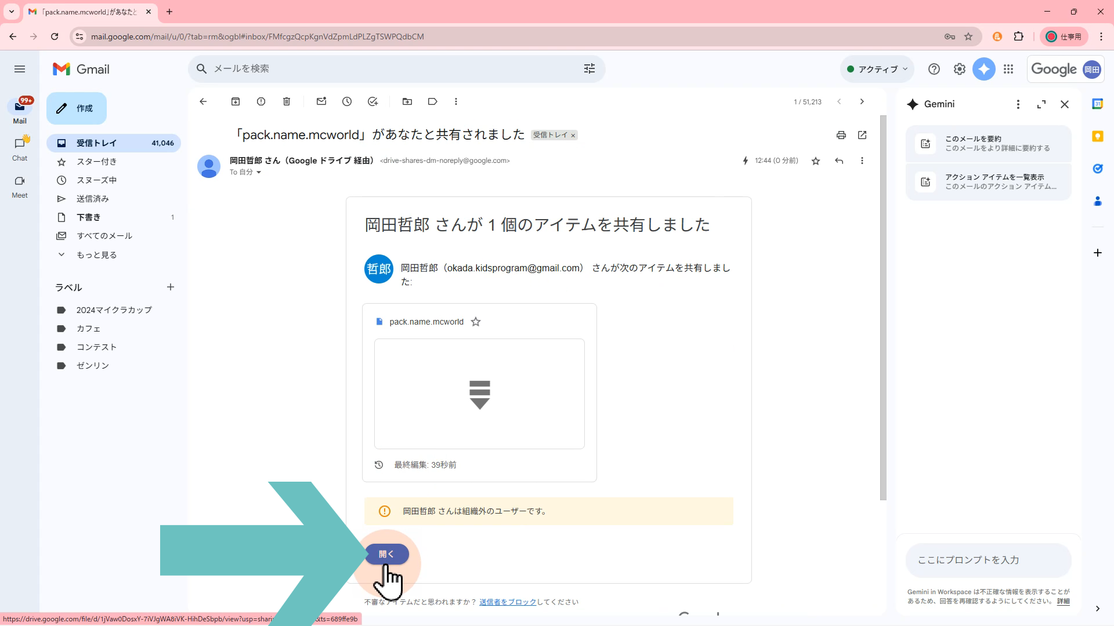This screenshot has height=626, width=1114.
Task: Click the 開く button
Action: point(386,554)
